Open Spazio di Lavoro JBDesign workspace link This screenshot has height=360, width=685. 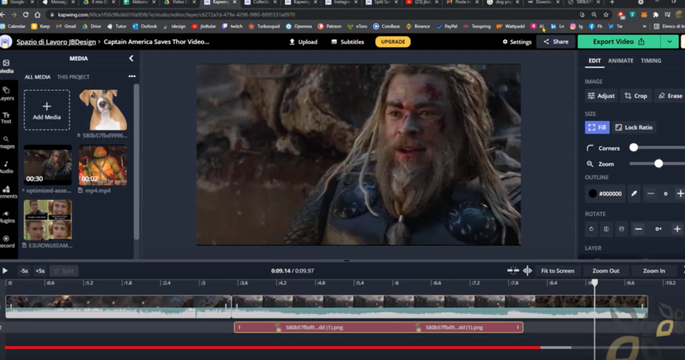[x=56, y=42]
